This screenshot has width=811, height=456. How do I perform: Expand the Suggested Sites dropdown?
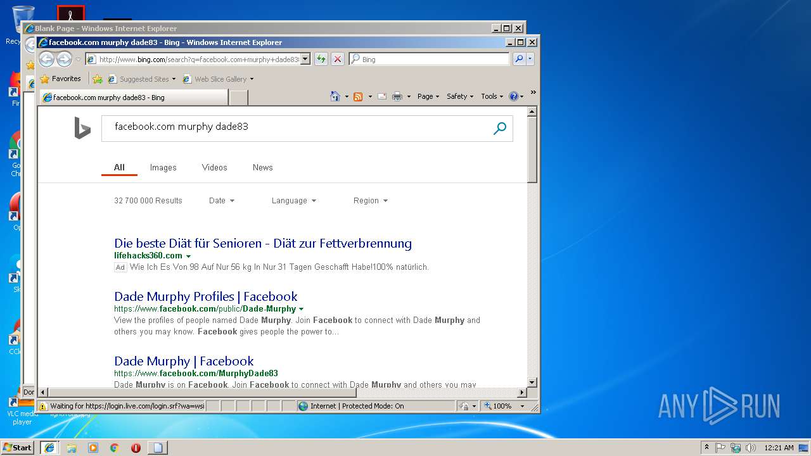point(174,79)
